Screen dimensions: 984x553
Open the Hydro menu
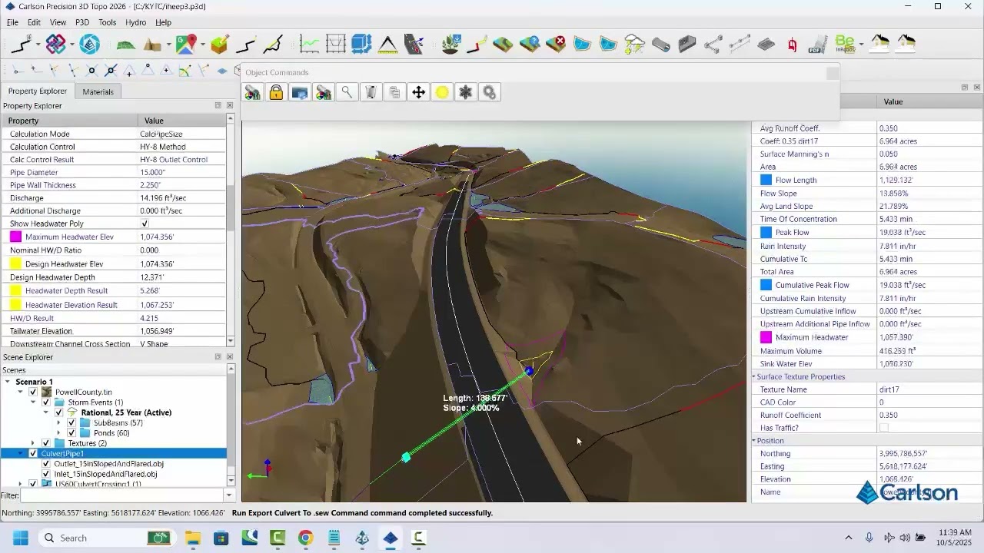pos(135,22)
